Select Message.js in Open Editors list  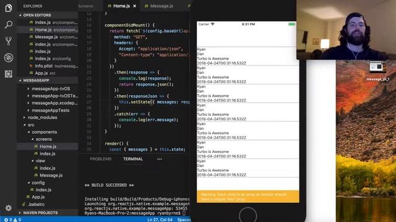(48, 37)
